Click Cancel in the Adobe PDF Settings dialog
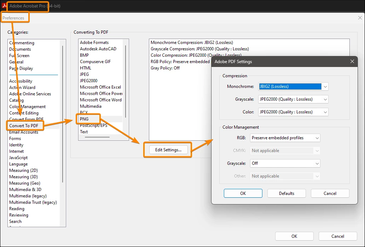Viewport: 365px width, 247px height. click(330, 193)
